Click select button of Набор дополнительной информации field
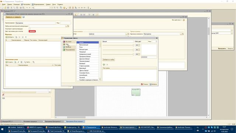236x133 pixels. (66, 26)
